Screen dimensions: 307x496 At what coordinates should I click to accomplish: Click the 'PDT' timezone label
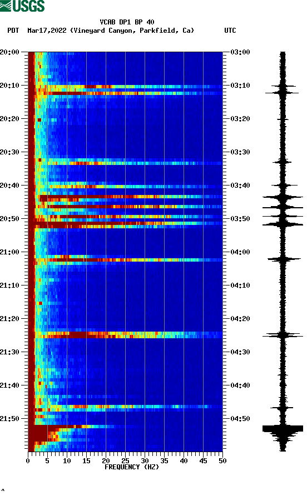pos(13,31)
